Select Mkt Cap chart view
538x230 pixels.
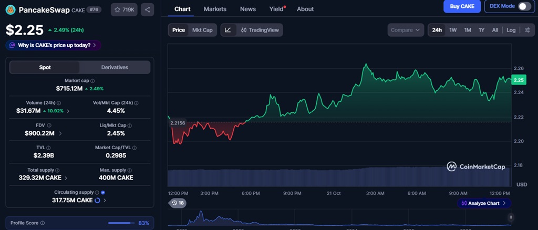tap(202, 30)
